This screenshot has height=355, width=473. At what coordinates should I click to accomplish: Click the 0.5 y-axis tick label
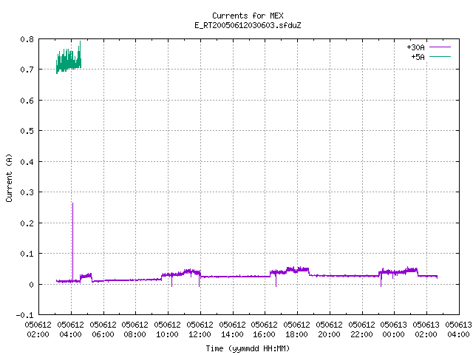pos(27,131)
